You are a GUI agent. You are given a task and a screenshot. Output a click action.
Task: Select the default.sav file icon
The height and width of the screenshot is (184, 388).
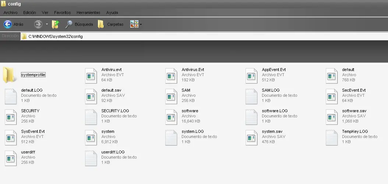pyautogui.click(x=91, y=96)
